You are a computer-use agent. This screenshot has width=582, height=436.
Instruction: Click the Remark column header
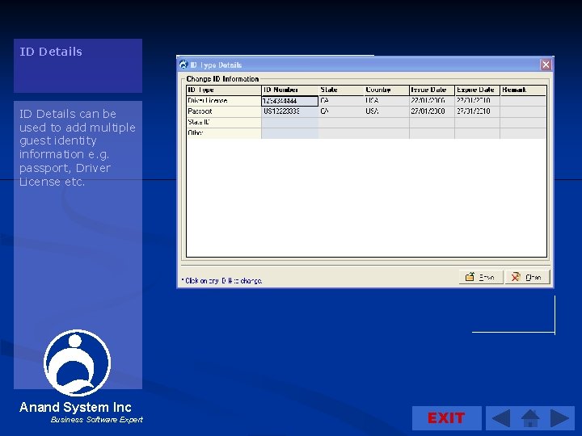pyautogui.click(x=523, y=90)
